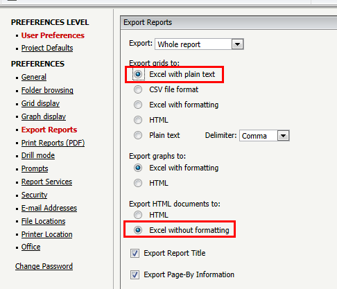Toggle the Export Report Title checkbox
Image resolution: width=337 pixels, height=289 pixels.
click(135, 254)
